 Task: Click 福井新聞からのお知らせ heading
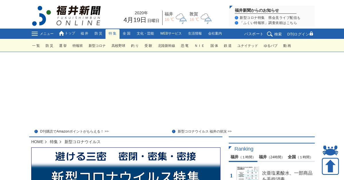257,10
